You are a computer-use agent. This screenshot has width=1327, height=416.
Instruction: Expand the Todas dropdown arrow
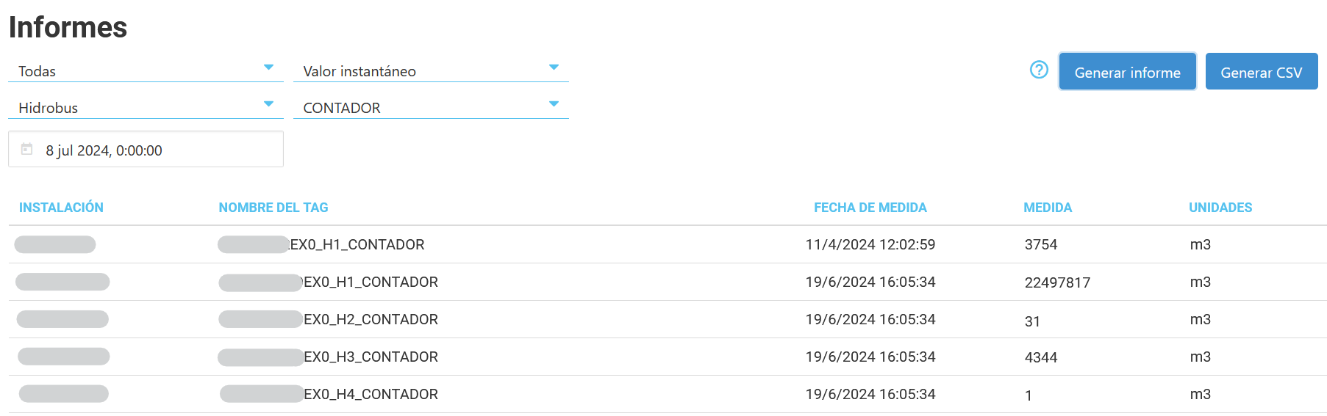pyautogui.click(x=268, y=67)
